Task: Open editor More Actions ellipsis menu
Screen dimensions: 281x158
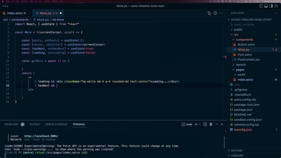Action: (x=221, y=13)
